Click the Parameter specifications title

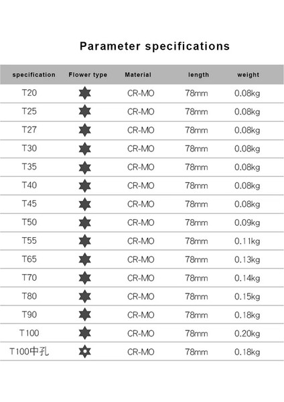coord(155,46)
